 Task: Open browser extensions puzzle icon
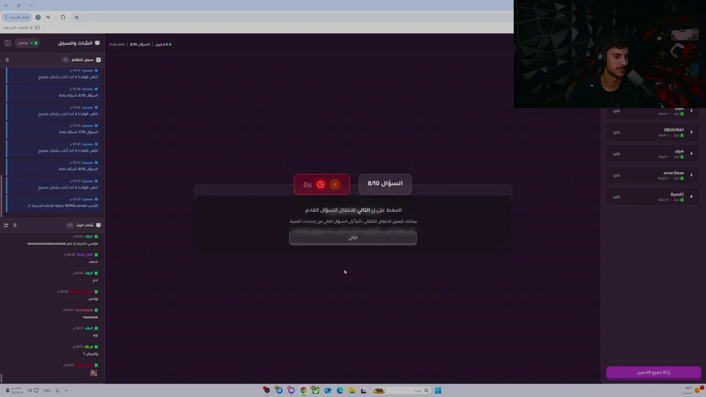tap(63, 17)
